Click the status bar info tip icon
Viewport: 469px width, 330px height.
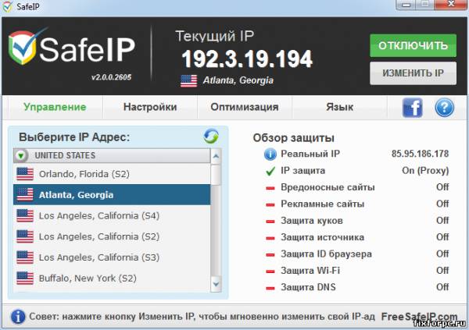coord(18,317)
